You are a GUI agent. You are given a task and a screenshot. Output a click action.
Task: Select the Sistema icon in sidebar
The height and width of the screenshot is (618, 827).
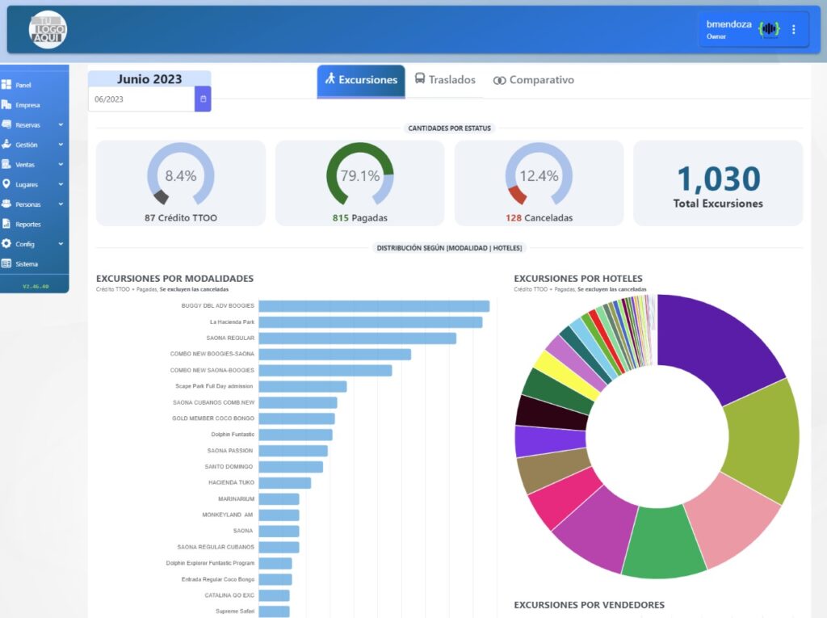6,263
